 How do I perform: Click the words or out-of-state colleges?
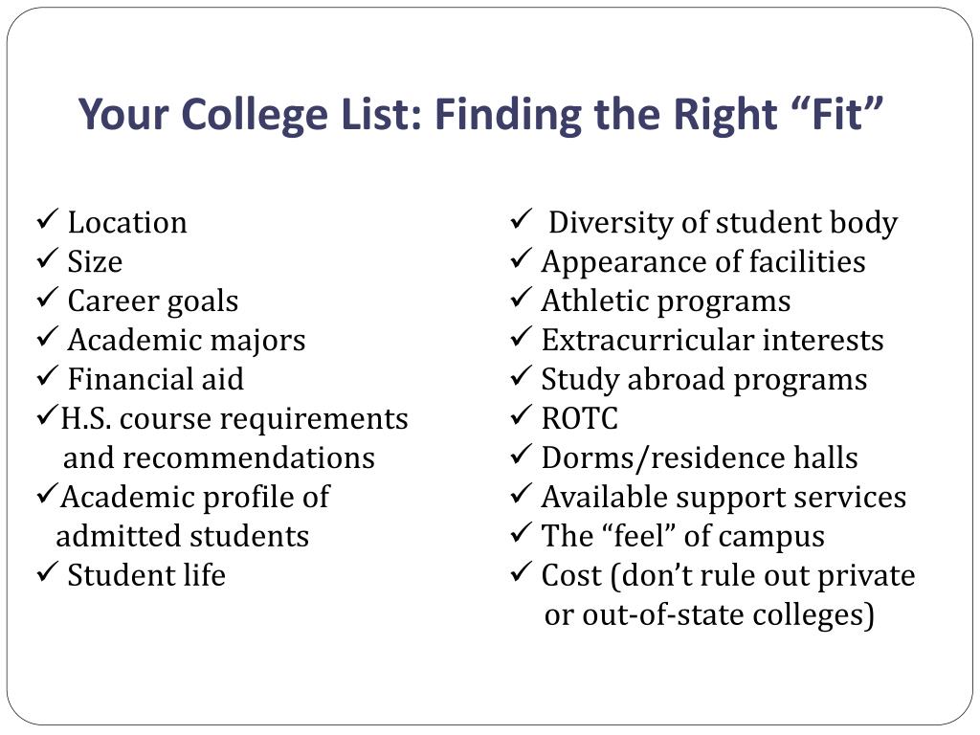click(709, 615)
